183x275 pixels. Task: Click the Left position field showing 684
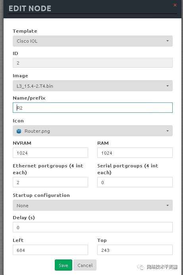coord(50,250)
